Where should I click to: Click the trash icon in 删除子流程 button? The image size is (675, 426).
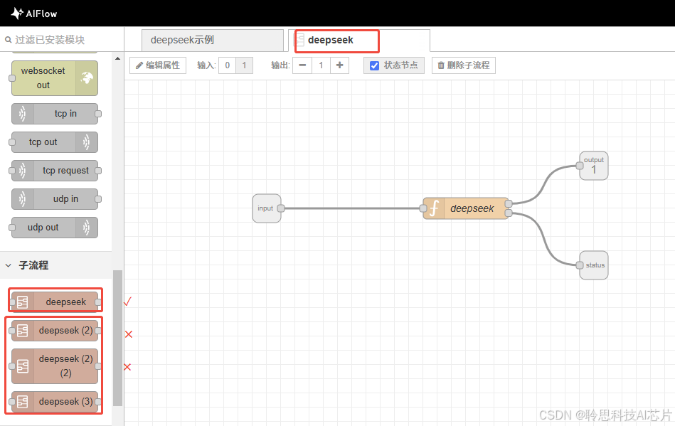pos(441,65)
